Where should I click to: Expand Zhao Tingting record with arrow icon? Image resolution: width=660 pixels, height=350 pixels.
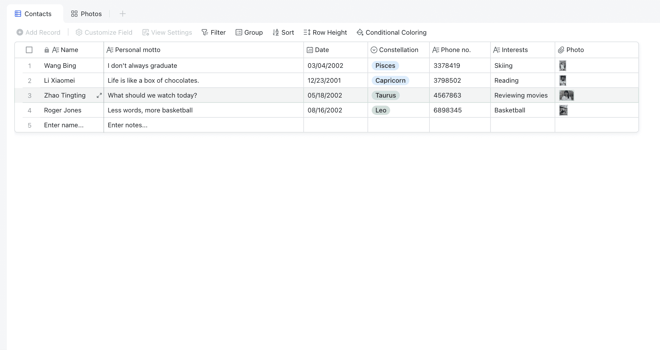[99, 95]
